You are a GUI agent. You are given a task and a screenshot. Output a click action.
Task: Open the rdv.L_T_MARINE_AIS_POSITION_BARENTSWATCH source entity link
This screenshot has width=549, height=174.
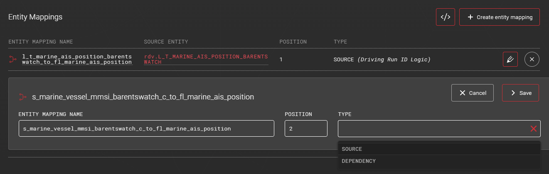point(206,59)
